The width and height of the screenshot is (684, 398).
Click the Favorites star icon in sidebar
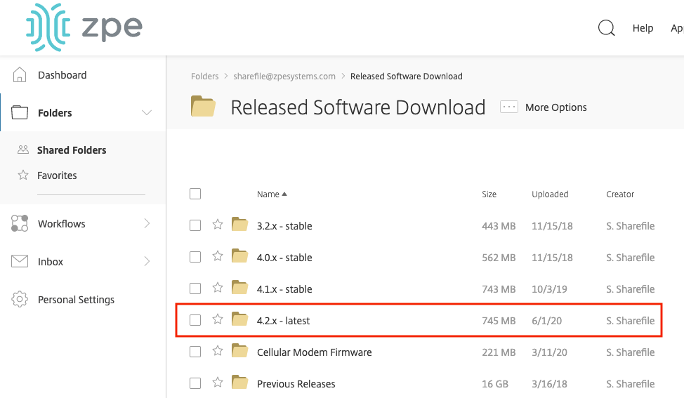[x=23, y=175]
